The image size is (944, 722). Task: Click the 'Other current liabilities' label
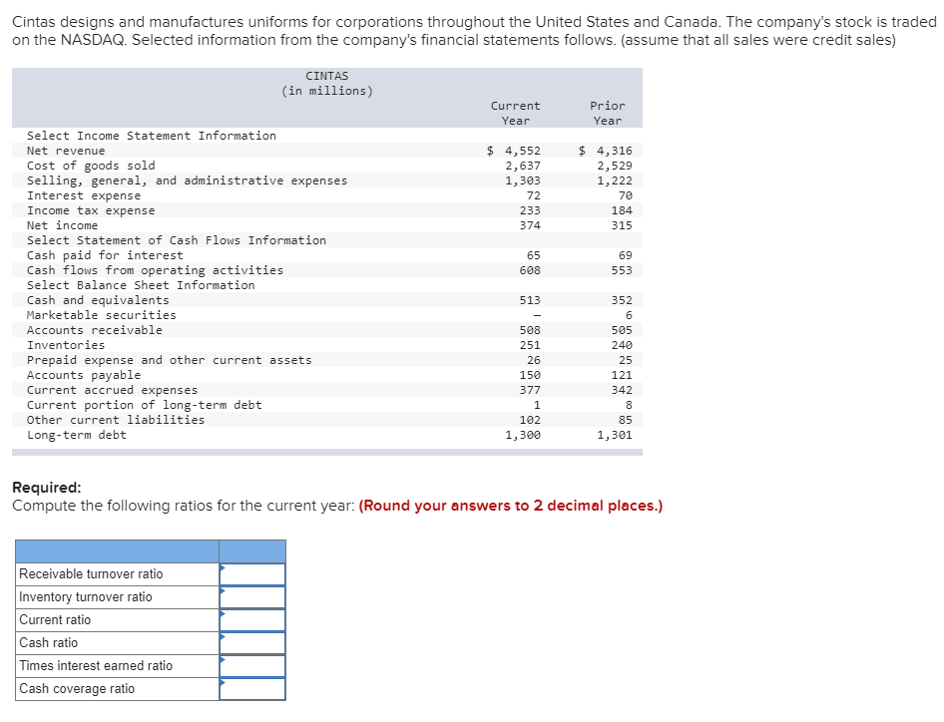click(116, 420)
